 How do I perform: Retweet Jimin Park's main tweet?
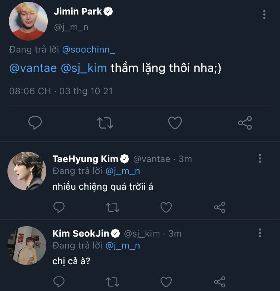pyautogui.click(x=105, y=123)
